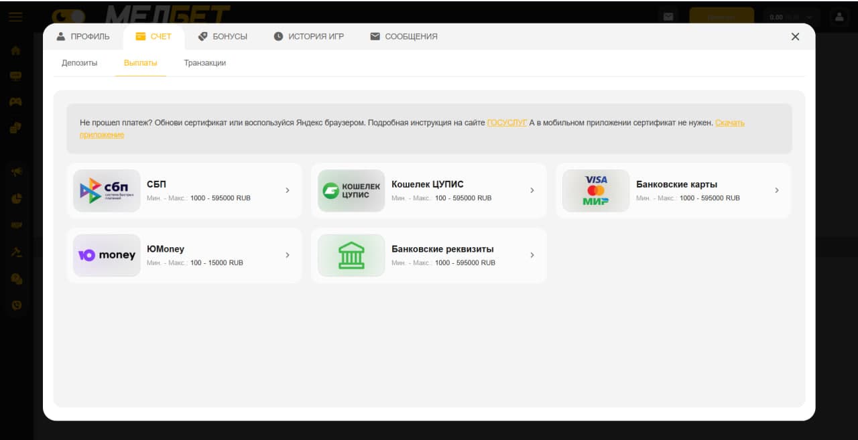858x440 pixels.
Task: Click the Банковские карты title text
Action: (677, 184)
